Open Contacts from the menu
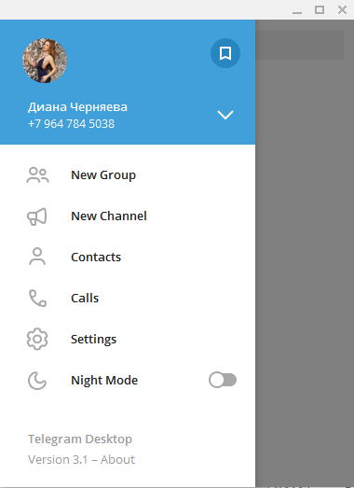Viewport: 354px width, 488px height. click(128, 258)
